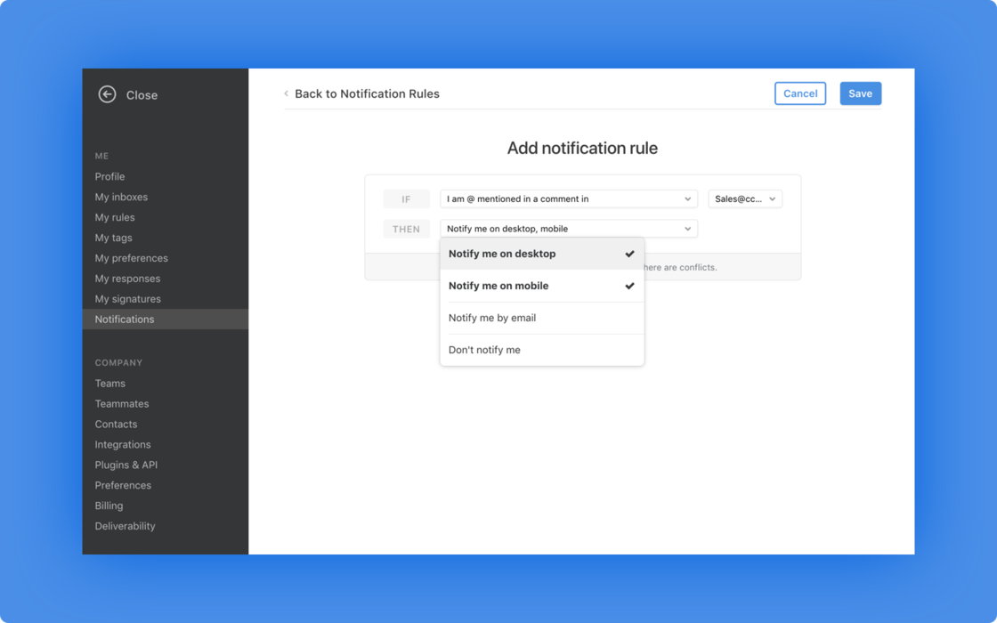This screenshot has height=623, width=997.
Task: Select the Notify me by email option
Action: [x=542, y=318]
